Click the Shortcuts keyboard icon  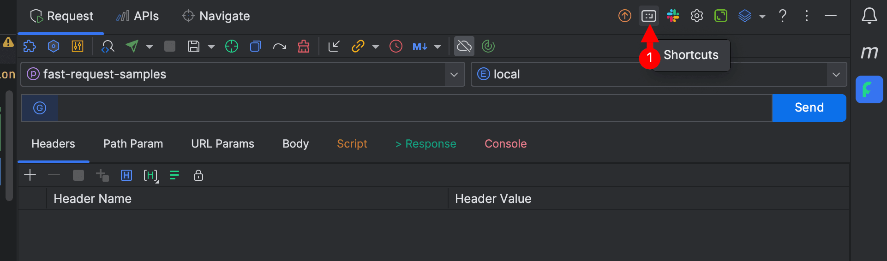(x=648, y=16)
